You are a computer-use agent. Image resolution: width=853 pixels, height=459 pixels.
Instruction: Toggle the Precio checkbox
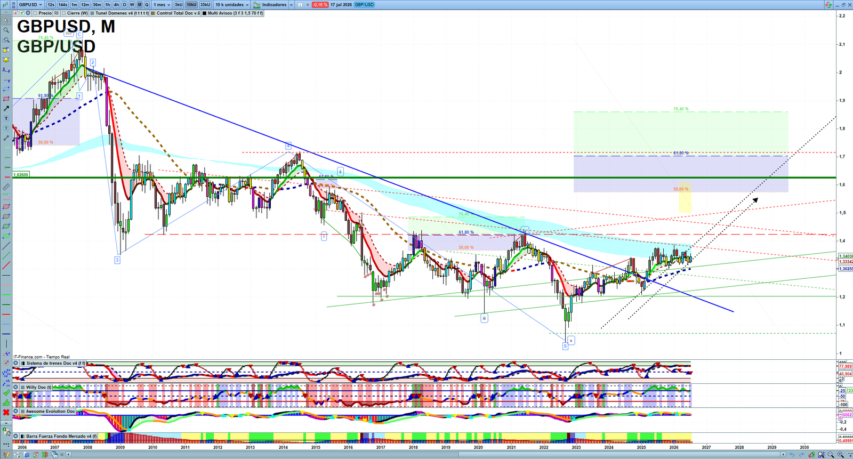tap(35, 13)
